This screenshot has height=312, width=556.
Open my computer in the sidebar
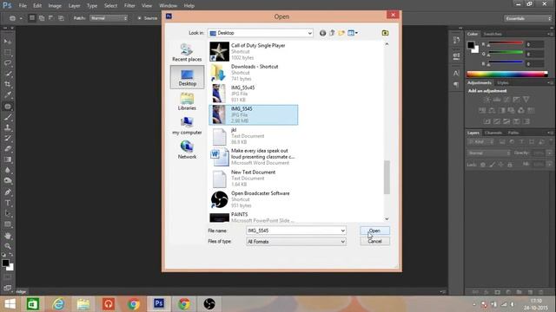[x=187, y=126]
